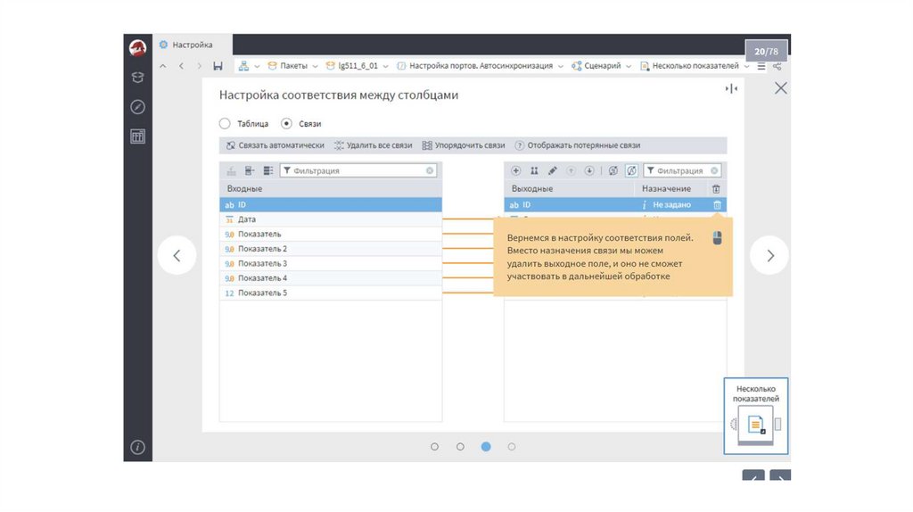Screen dimensions: 913x512
Task: Click Удалить все связи button
Action: 373,145
